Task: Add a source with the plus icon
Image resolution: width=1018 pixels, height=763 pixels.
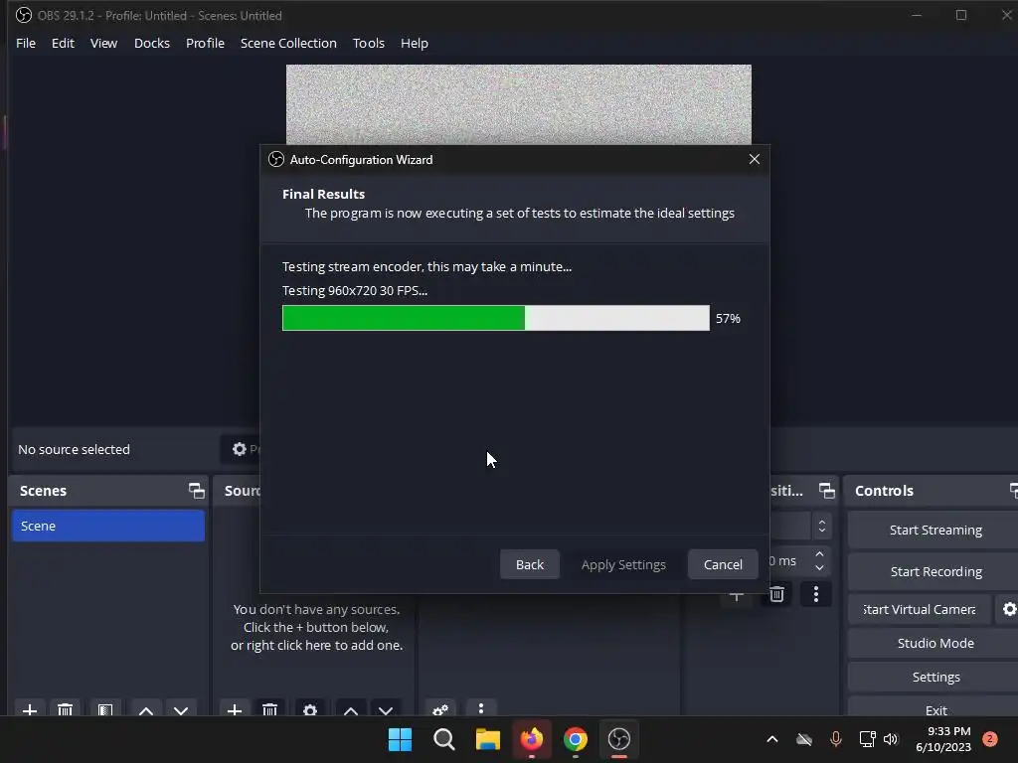Action: [x=235, y=709]
